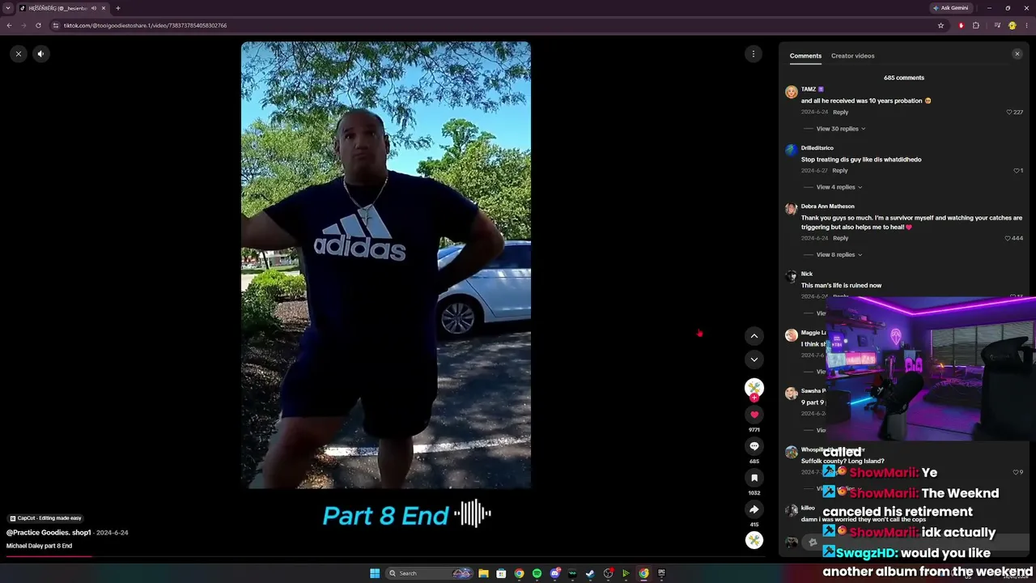Go to the previous video
This screenshot has width=1036, height=583.
(754, 336)
